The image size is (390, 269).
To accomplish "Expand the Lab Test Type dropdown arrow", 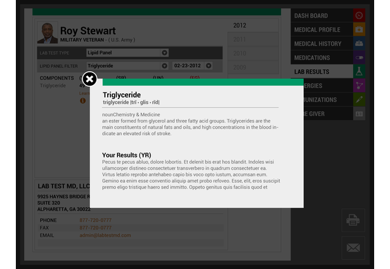I will [x=164, y=53].
